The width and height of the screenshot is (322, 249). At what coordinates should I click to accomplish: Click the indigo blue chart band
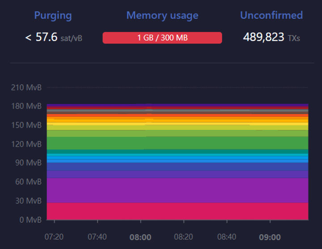178,166
